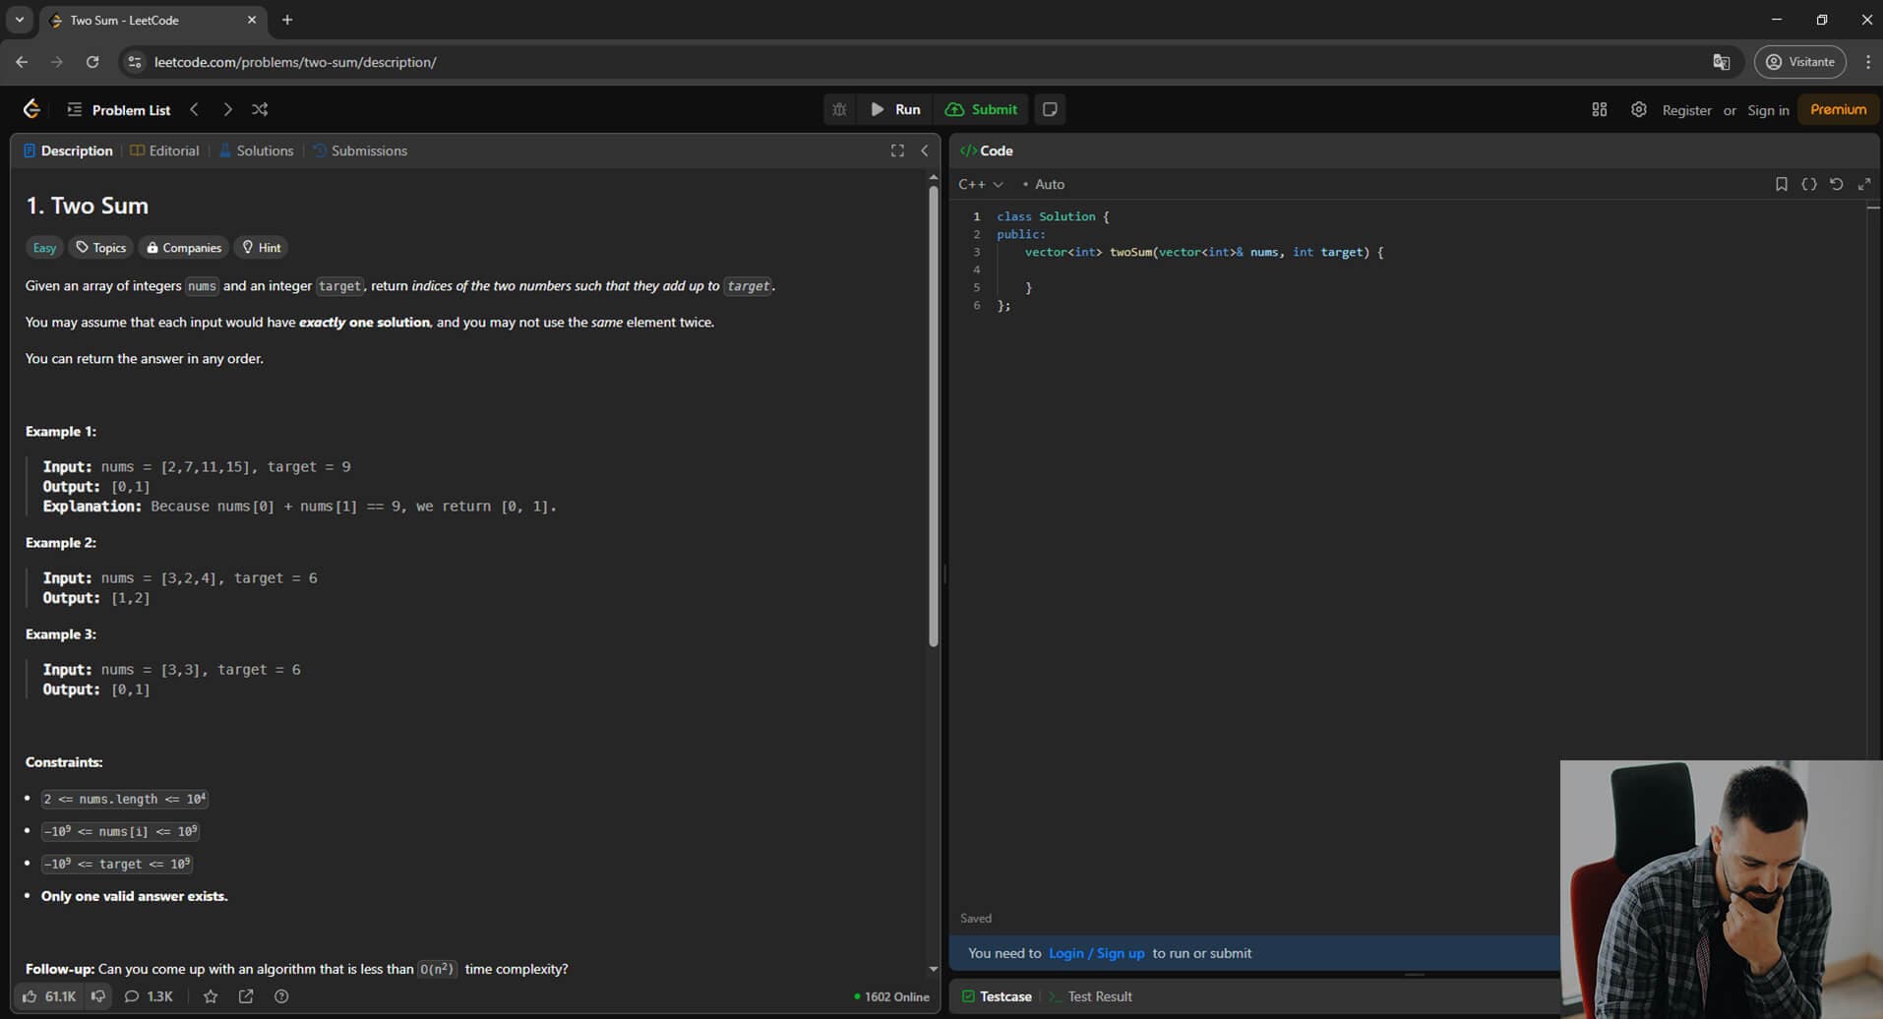1883x1019 pixels.
Task: Open the translate page icon
Action: (x=1721, y=62)
